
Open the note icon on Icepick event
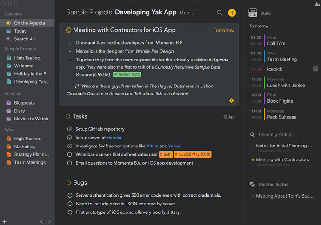[315, 69]
